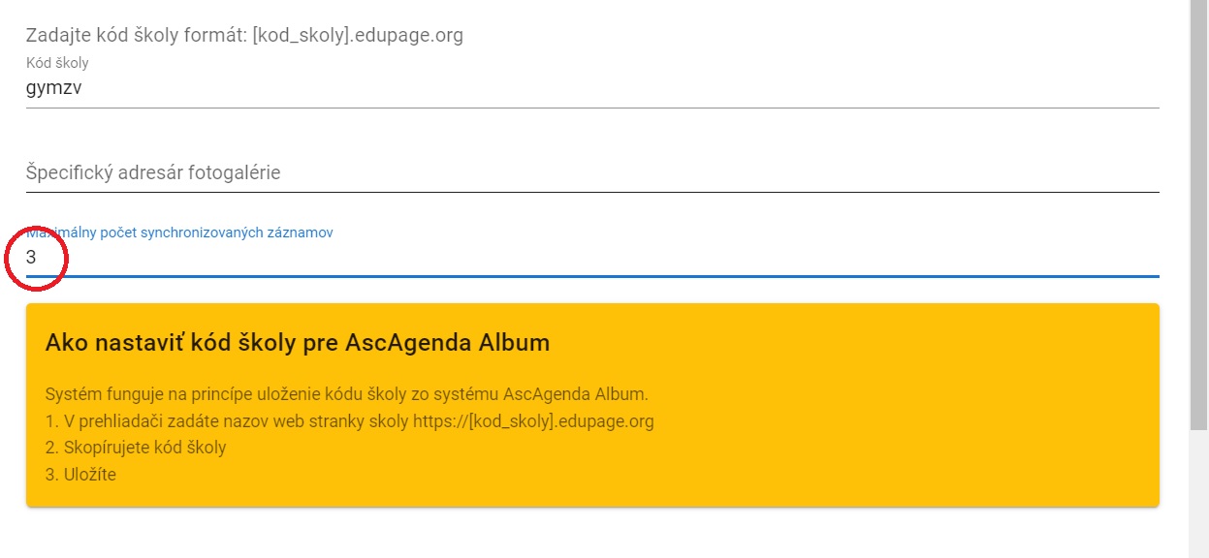Click step 3 'Uložíte' text
Screen dimensions: 1209x558
coord(81,475)
